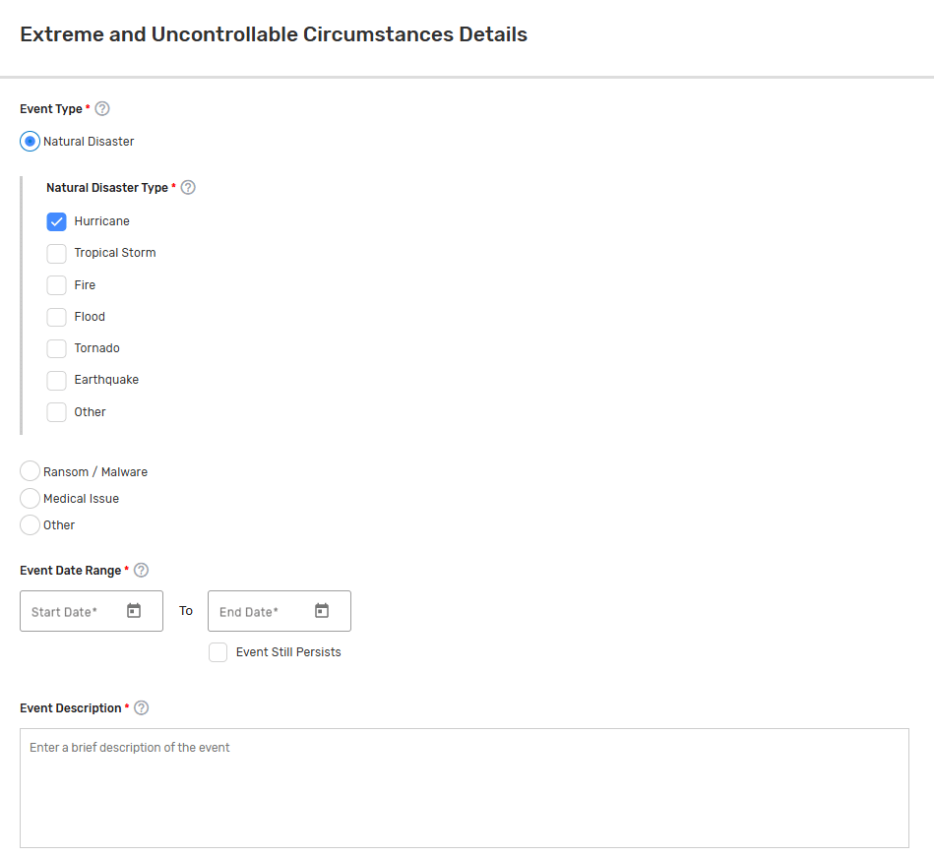This screenshot has width=934, height=857.
Task: Check the Earthquake checkbox
Action: [56, 380]
